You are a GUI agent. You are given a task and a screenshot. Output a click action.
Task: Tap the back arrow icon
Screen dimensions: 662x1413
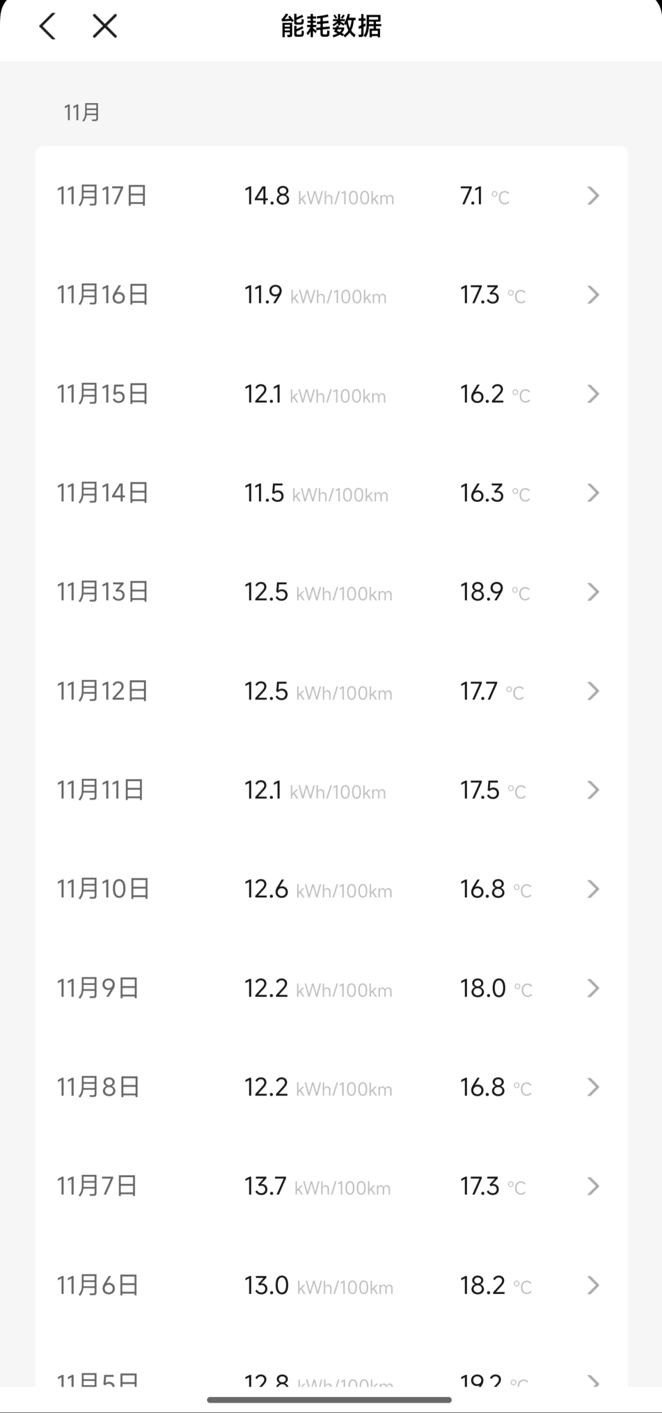(x=48, y=26)
